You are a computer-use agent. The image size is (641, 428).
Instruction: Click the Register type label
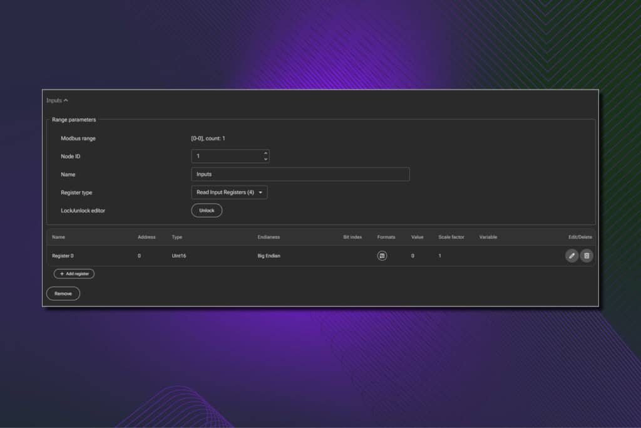76,192
